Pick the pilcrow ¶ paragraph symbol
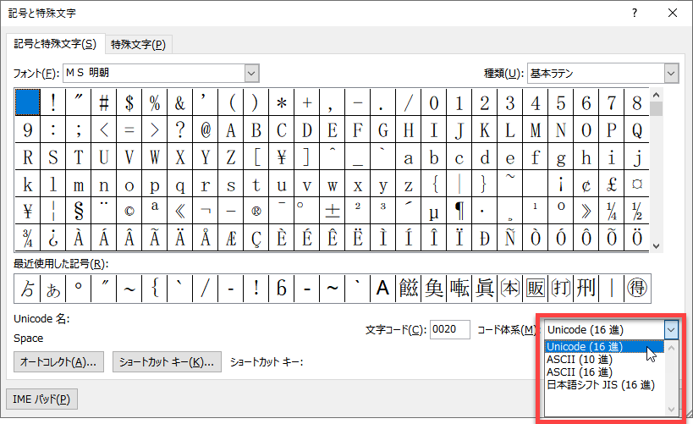 tap(459, 211)
